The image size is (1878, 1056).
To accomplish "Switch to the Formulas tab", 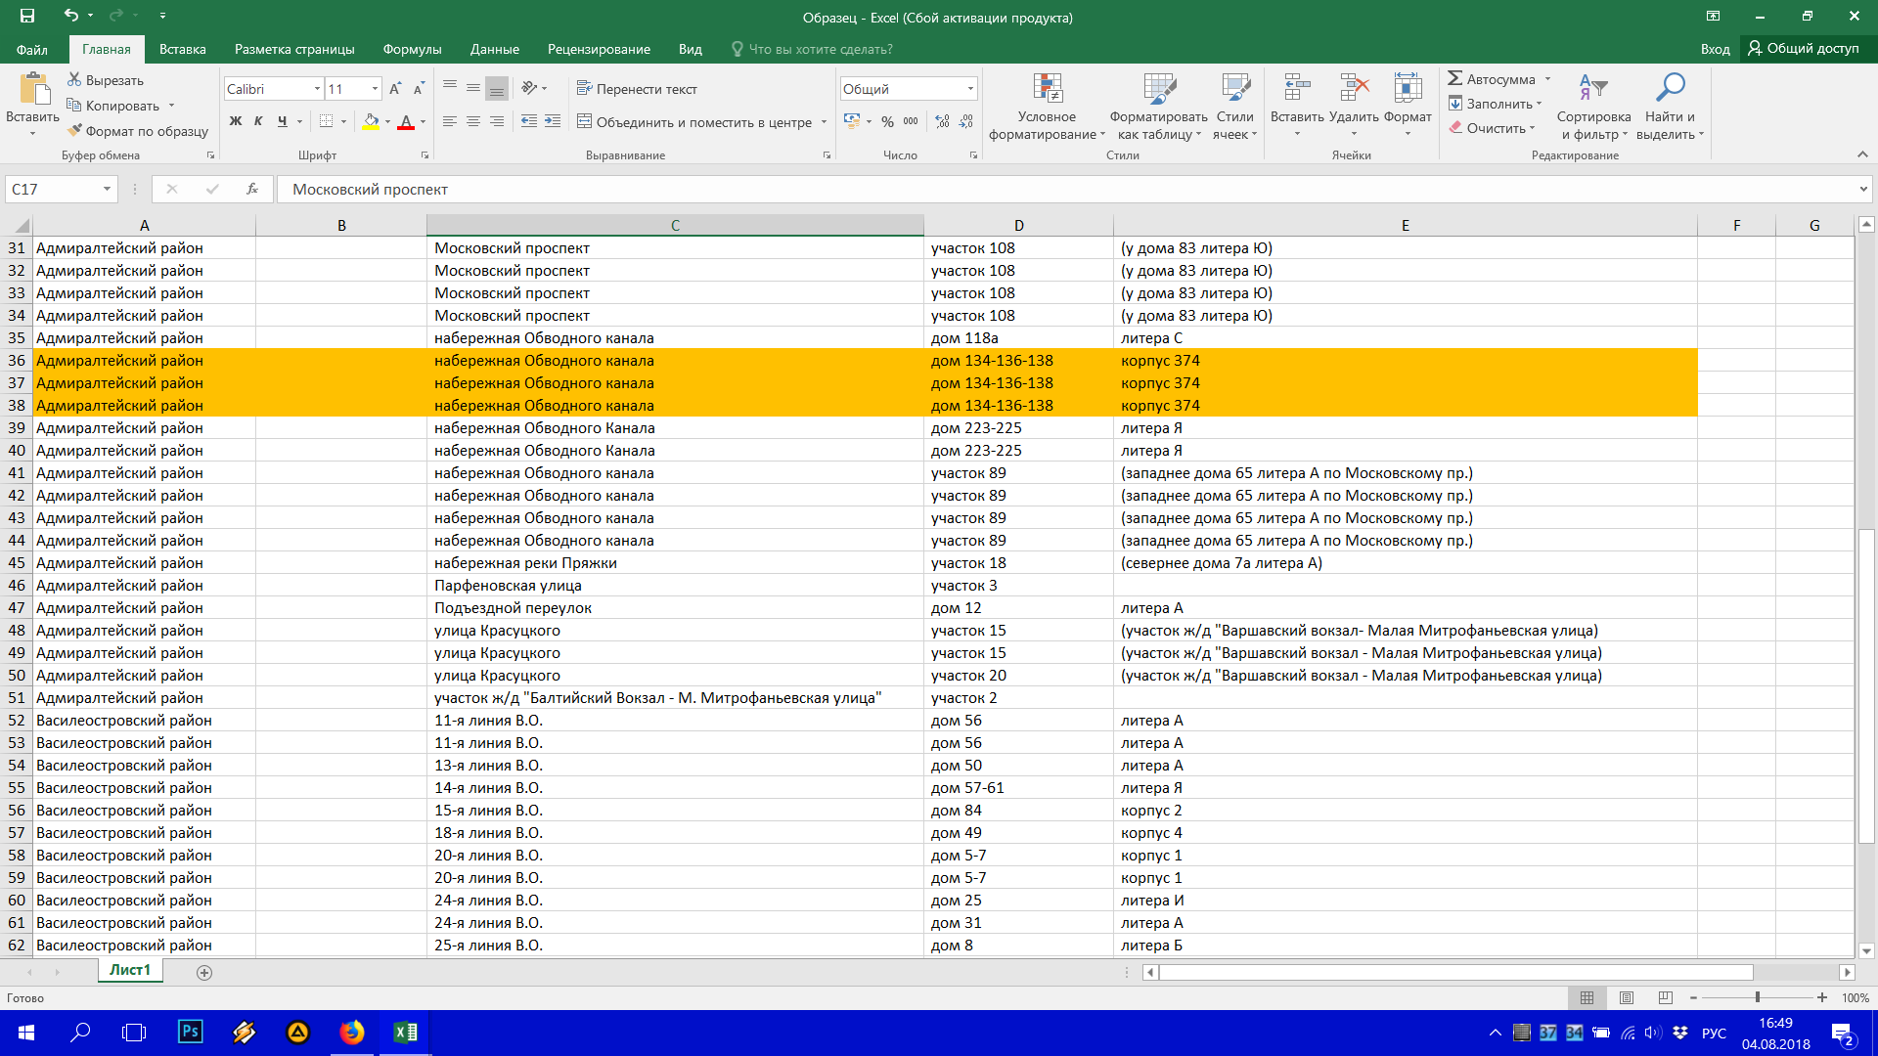I will tap(412, 49).
